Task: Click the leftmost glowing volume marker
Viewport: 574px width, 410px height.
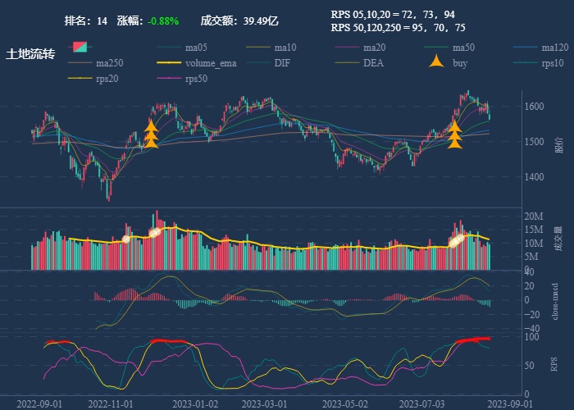Action: pyautogui.click(x=126, y=239)
